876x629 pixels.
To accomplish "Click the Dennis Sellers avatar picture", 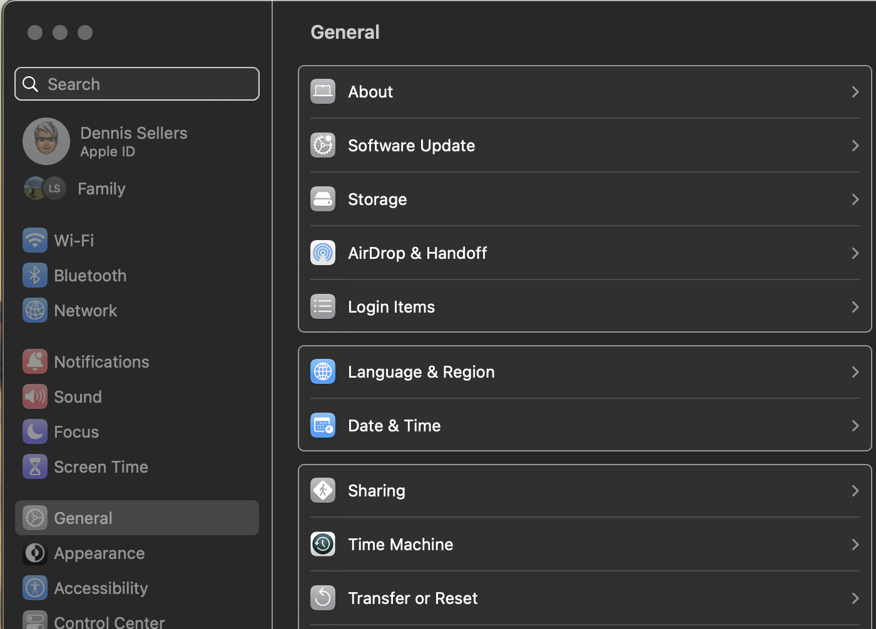I will pos(46,141).
